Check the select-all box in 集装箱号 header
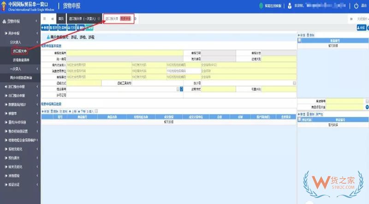 [x=300, y=41]
